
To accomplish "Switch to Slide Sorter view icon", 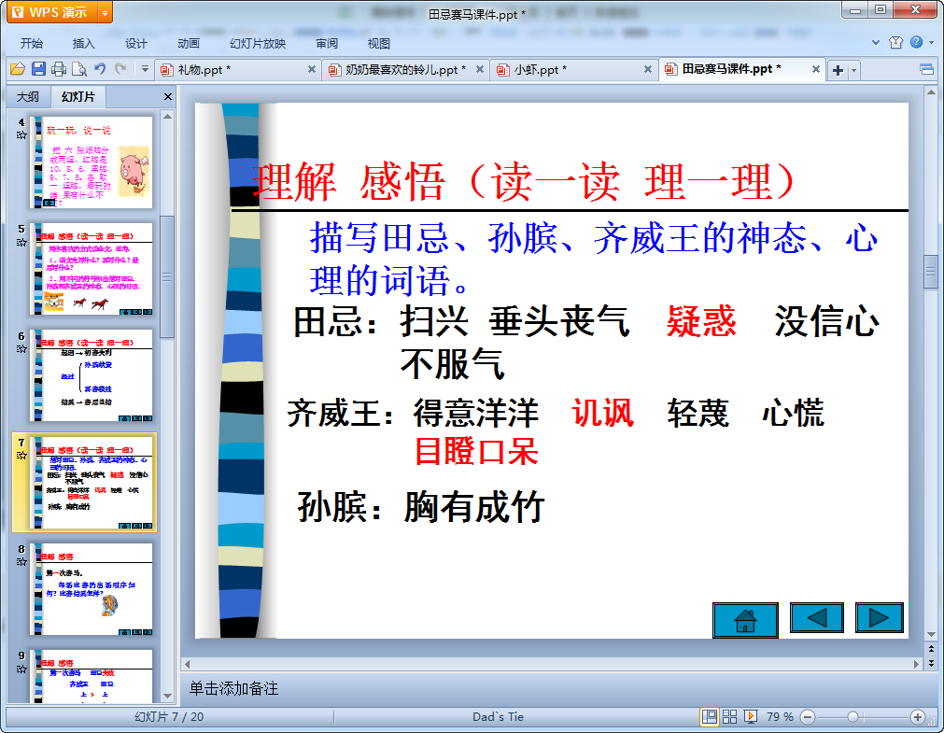I will click(729, 717).
